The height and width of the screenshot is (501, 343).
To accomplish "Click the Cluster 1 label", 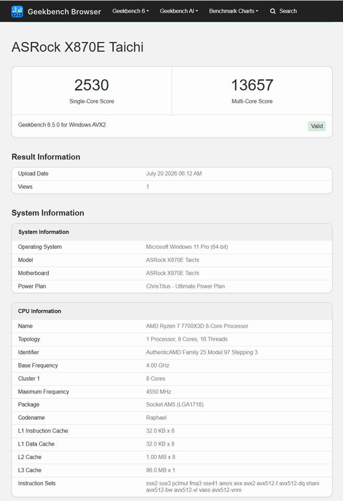I will (x=29, y=378).
